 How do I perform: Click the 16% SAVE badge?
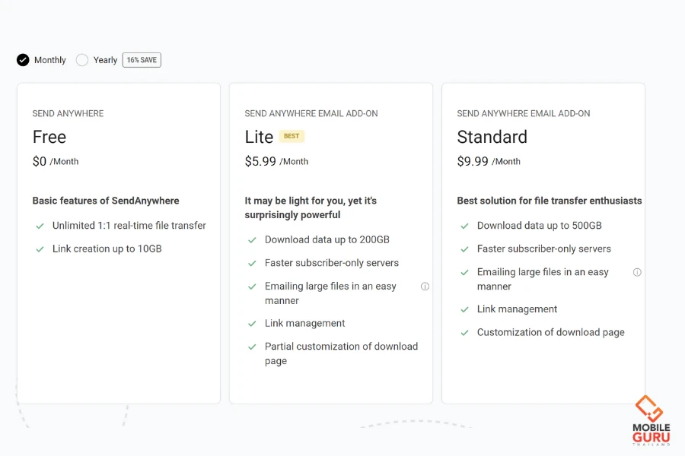pyautogui.click(x=142, y=60)
